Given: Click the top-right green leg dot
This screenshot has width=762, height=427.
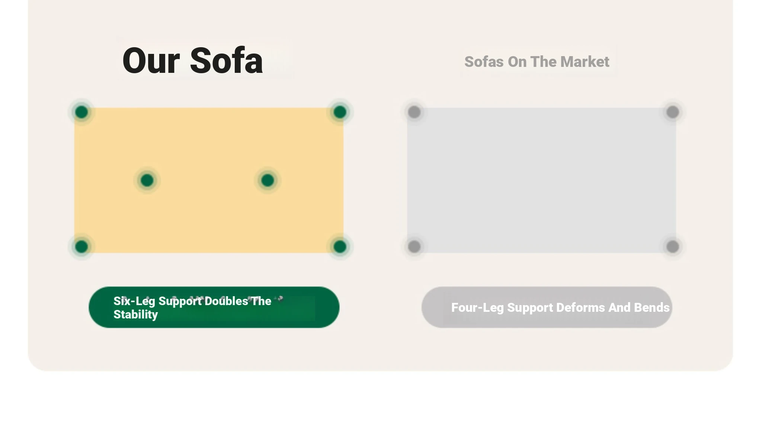Looking at the screenshot, I should click(340, 112).
